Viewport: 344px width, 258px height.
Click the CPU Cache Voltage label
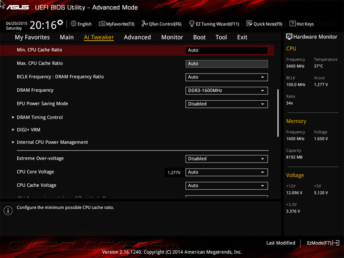coord(36,185)
